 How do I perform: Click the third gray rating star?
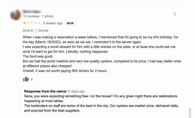click(x=32, y=23)
